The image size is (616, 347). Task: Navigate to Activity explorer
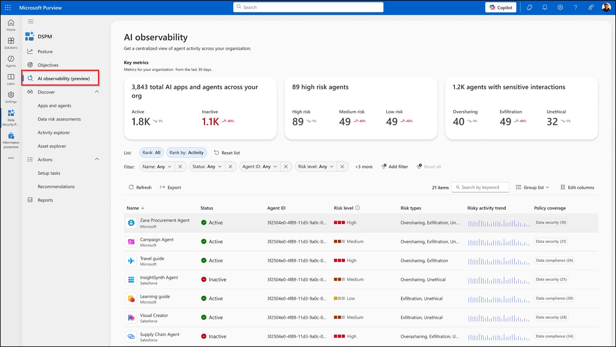[x=54, y=132]
